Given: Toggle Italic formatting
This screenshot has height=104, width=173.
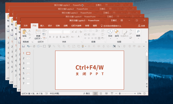Looking at the screenshot, I should tap(54, 37).
